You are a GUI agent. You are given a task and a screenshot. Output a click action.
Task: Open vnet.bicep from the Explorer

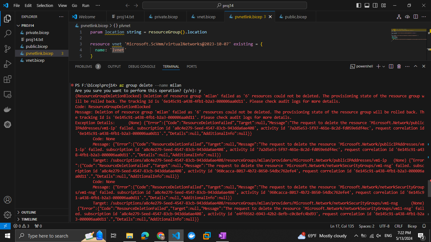pyautogui.click(x=35, y=60)
